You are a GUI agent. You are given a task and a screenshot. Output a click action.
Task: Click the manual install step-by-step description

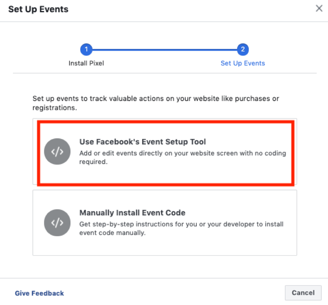point(181,228)
